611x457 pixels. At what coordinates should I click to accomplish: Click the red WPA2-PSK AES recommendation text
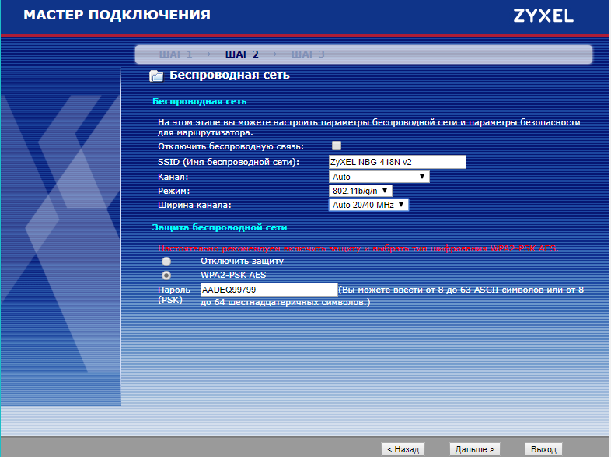click(x=358, y=248)
